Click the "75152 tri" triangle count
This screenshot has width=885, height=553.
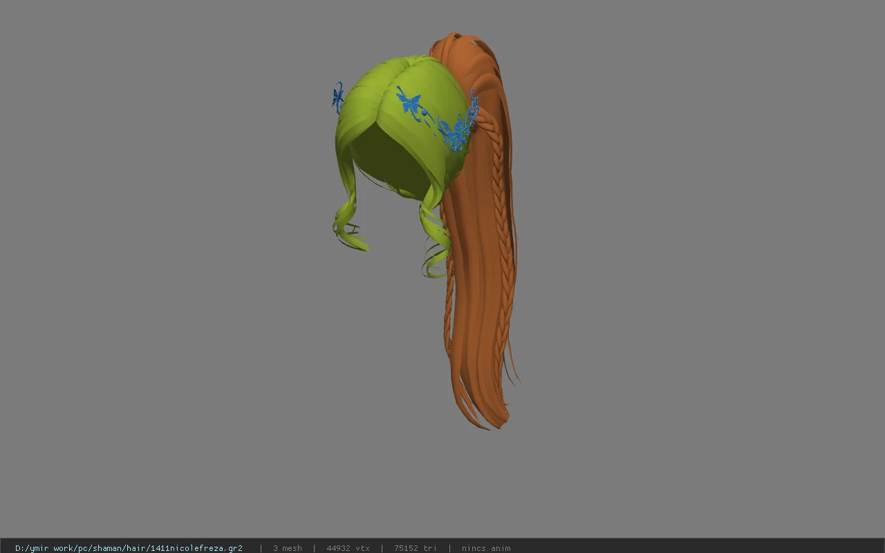[416, 548]
